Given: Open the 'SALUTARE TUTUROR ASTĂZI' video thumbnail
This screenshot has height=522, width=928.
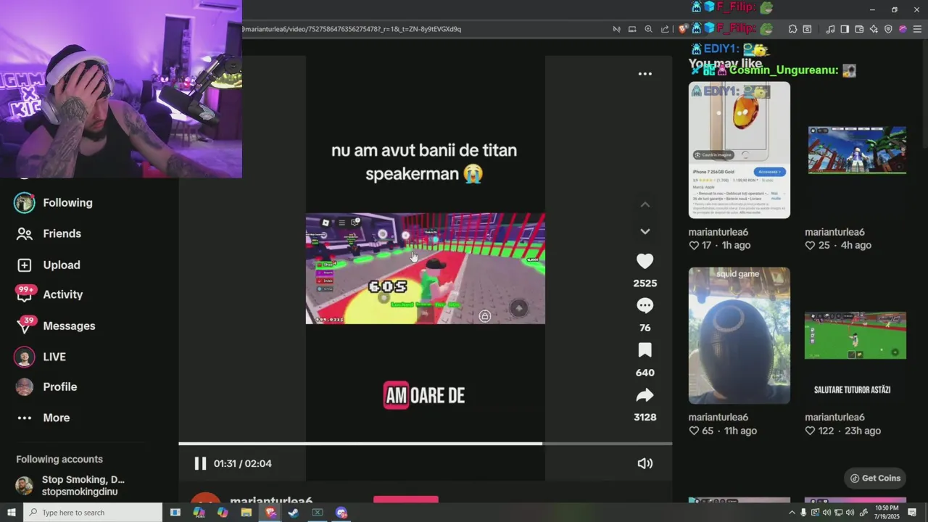Looking at the screenshot, I should [x=855, y=336].
